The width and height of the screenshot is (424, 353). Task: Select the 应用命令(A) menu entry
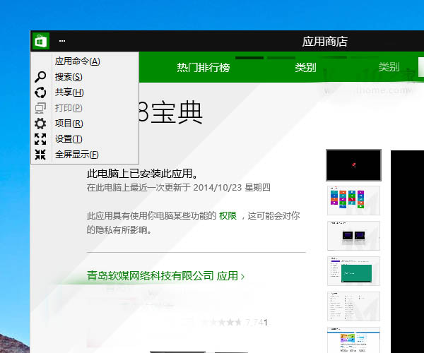[x=77, y=61]
